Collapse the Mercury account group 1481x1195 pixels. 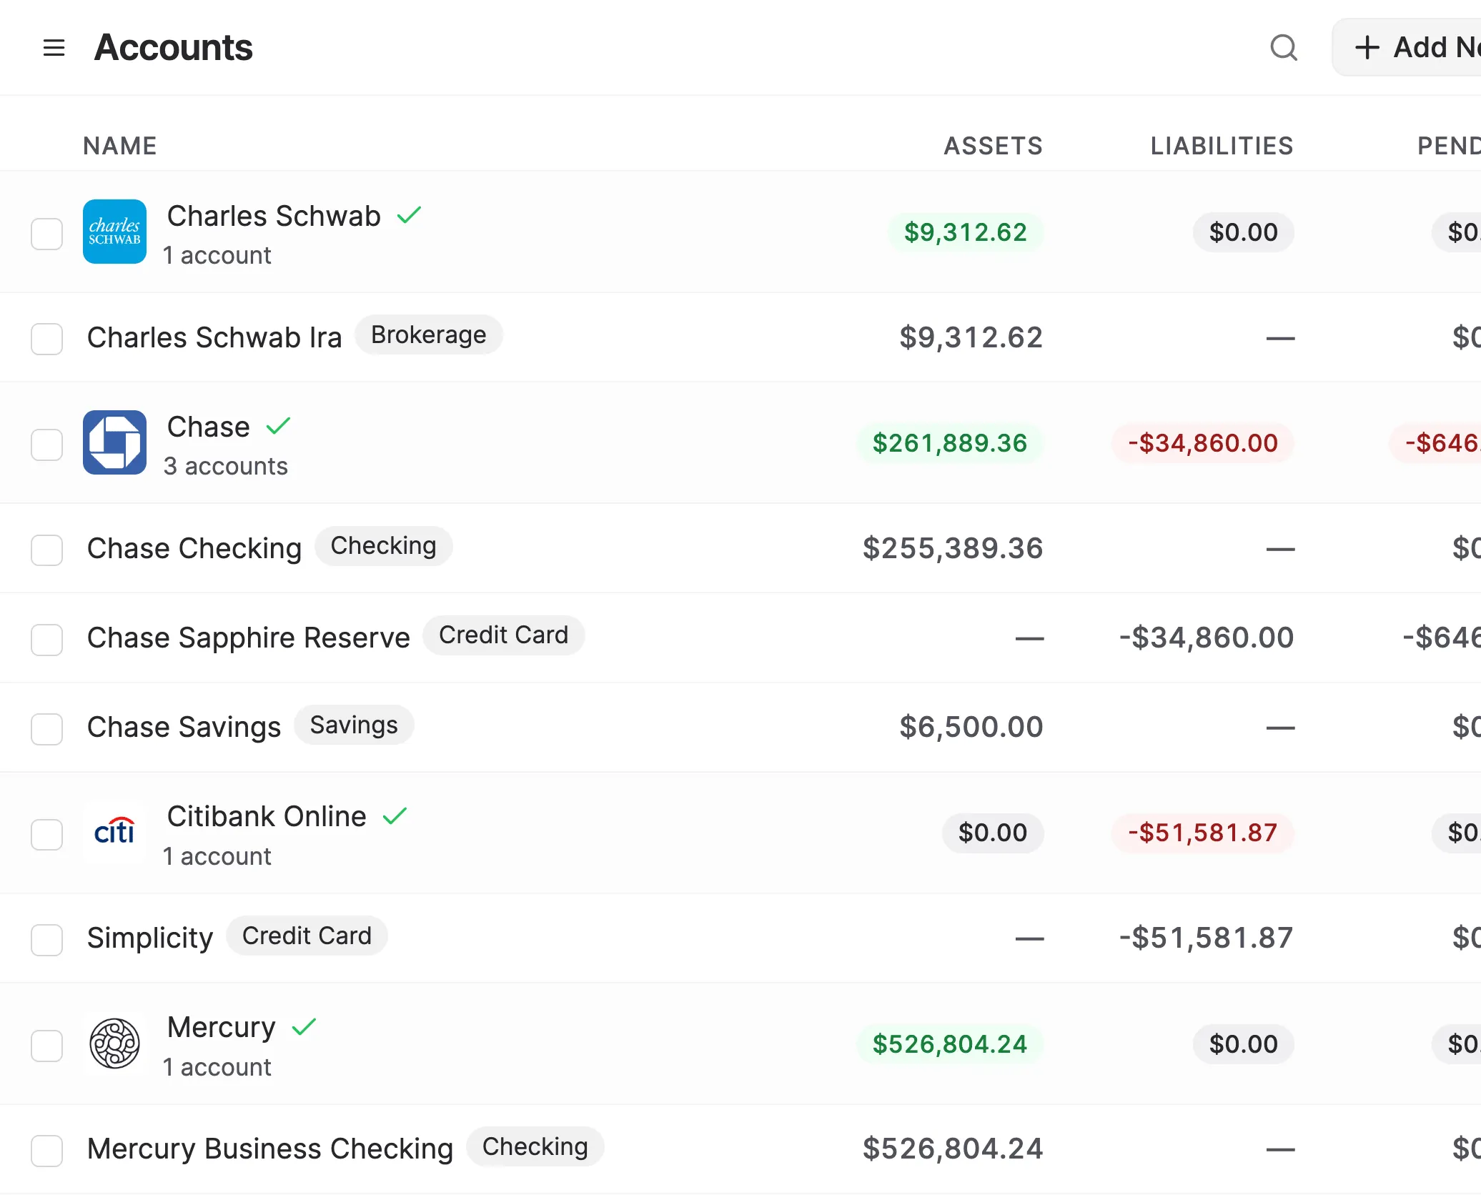coord(222,1027)
